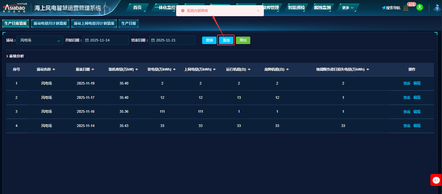Image resolution: width=442 pixels, height=194 pixels.
Task: Click the red 47 floating badge
Action: coord(436,180)
